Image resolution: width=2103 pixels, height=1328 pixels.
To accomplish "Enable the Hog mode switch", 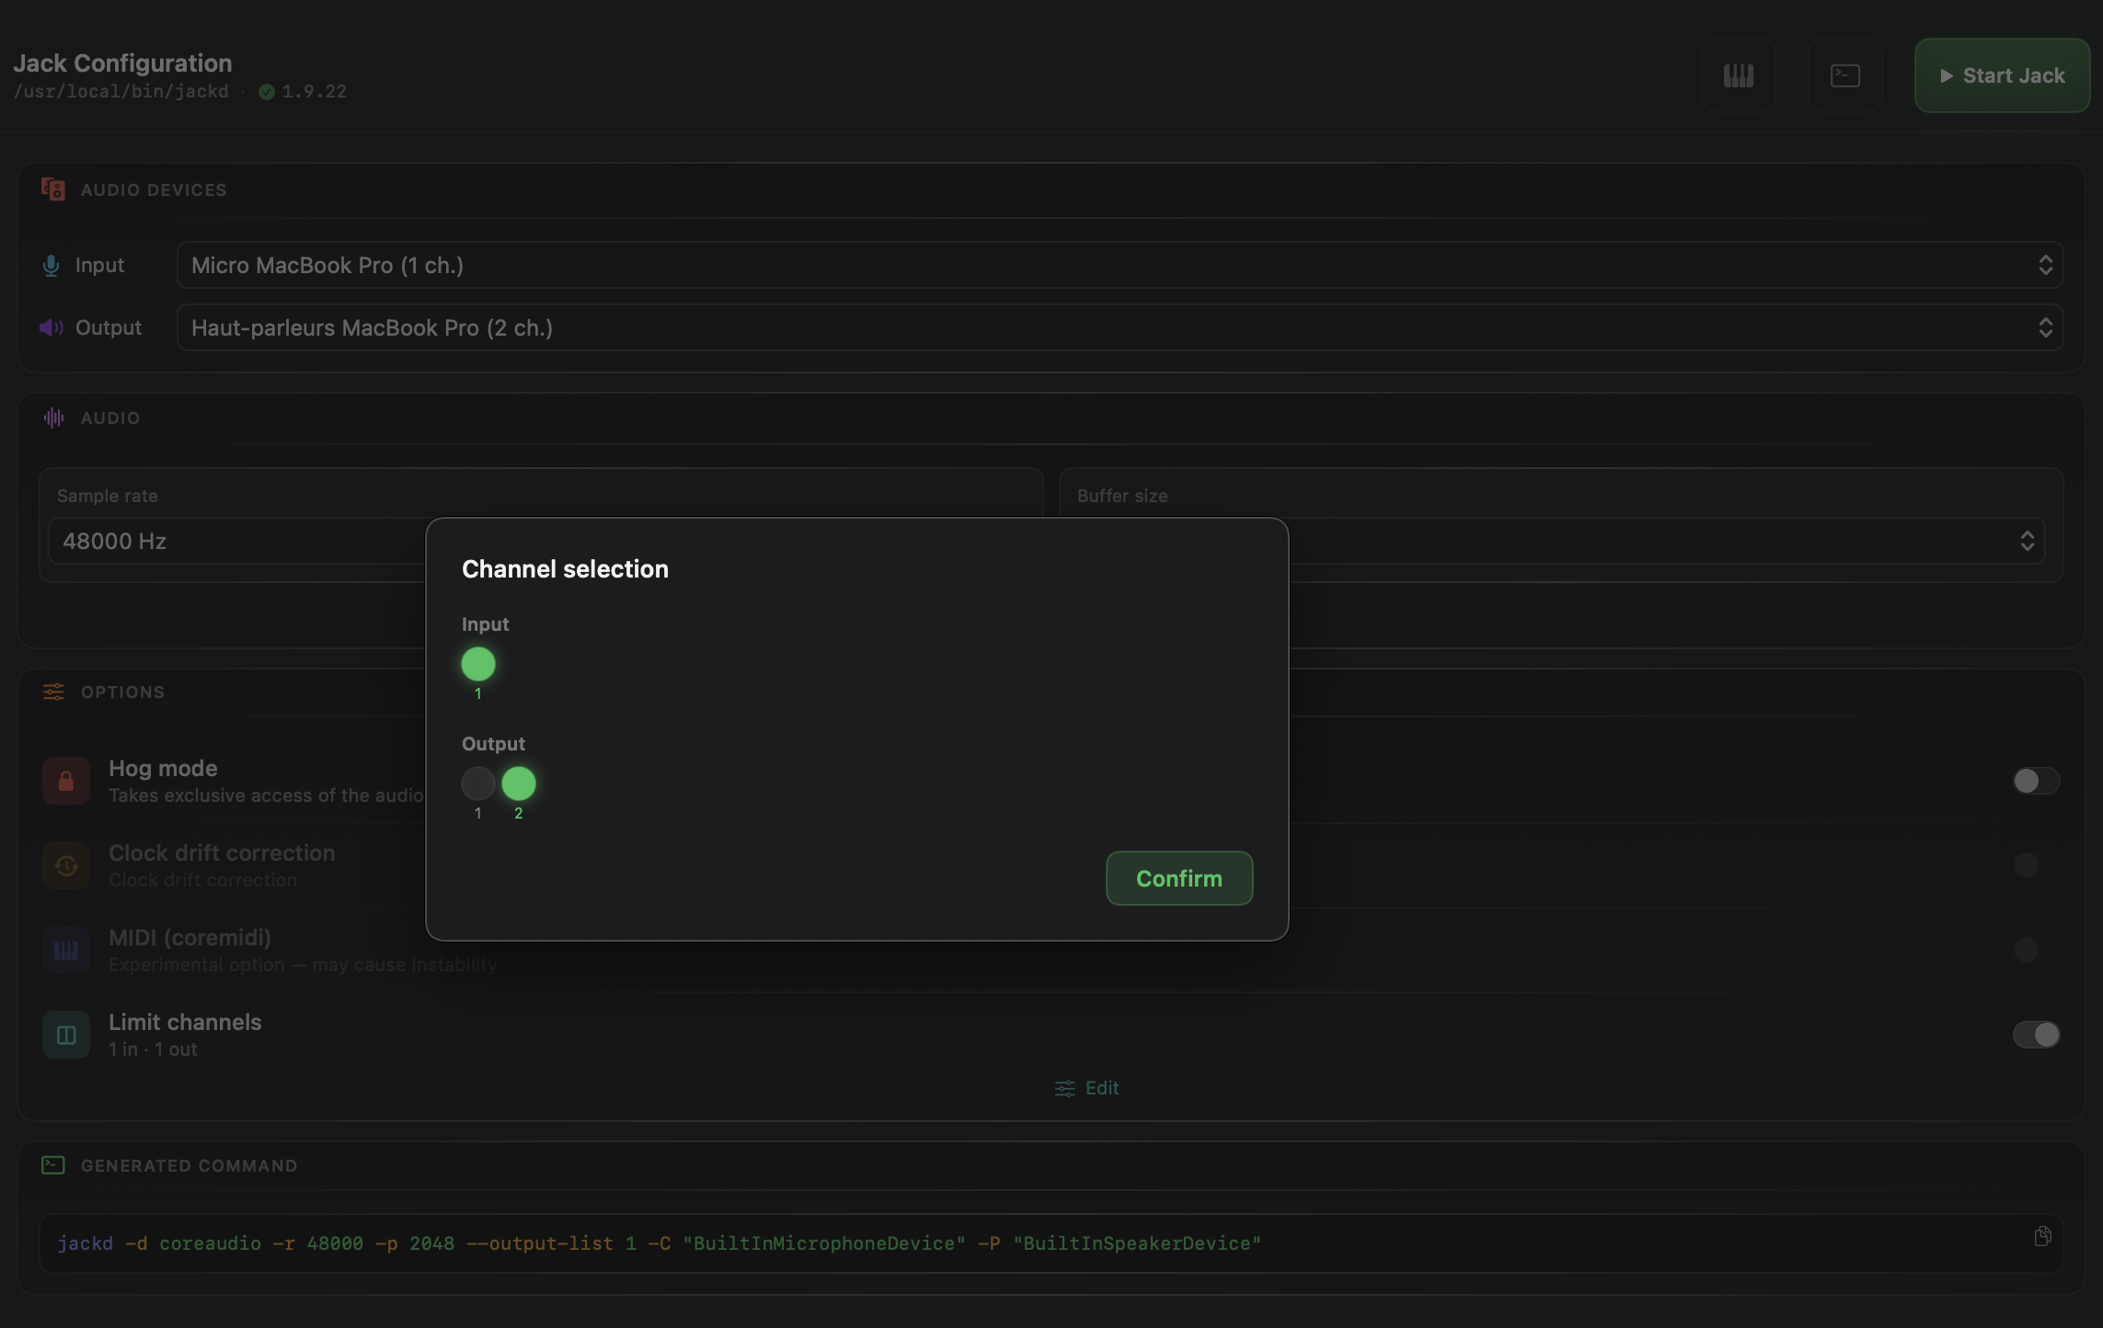I will point(2035,781).
